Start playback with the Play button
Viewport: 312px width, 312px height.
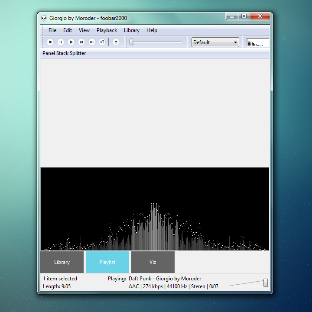(71, 42)
